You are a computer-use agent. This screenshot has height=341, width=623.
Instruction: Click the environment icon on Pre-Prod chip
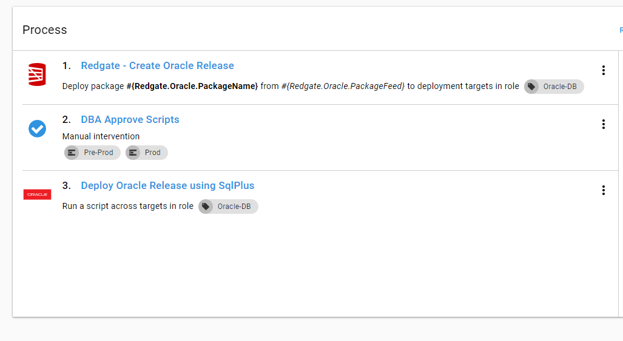pyautogui.click(x=72, y=153)
